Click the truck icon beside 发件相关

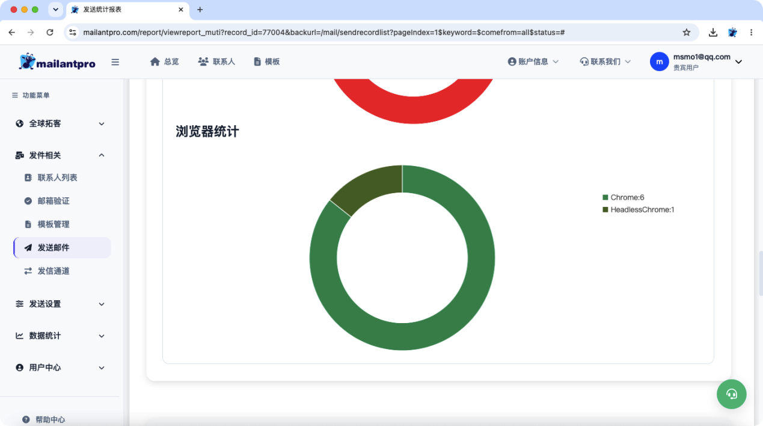pos(20,155)
